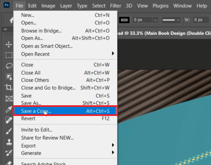Select the Move tool

[9, 45]
